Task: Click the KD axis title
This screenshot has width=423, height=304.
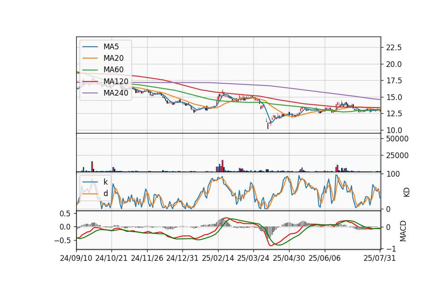Action: click(407, 193)
